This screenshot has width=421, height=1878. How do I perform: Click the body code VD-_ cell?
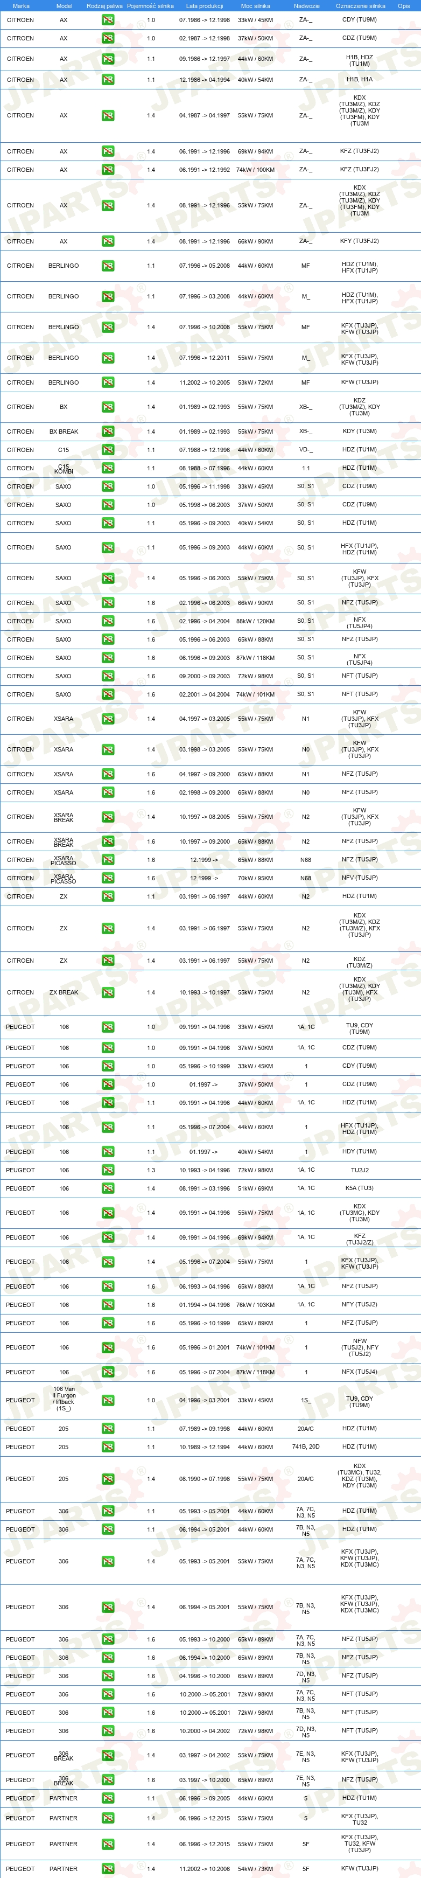click(306, 450)
